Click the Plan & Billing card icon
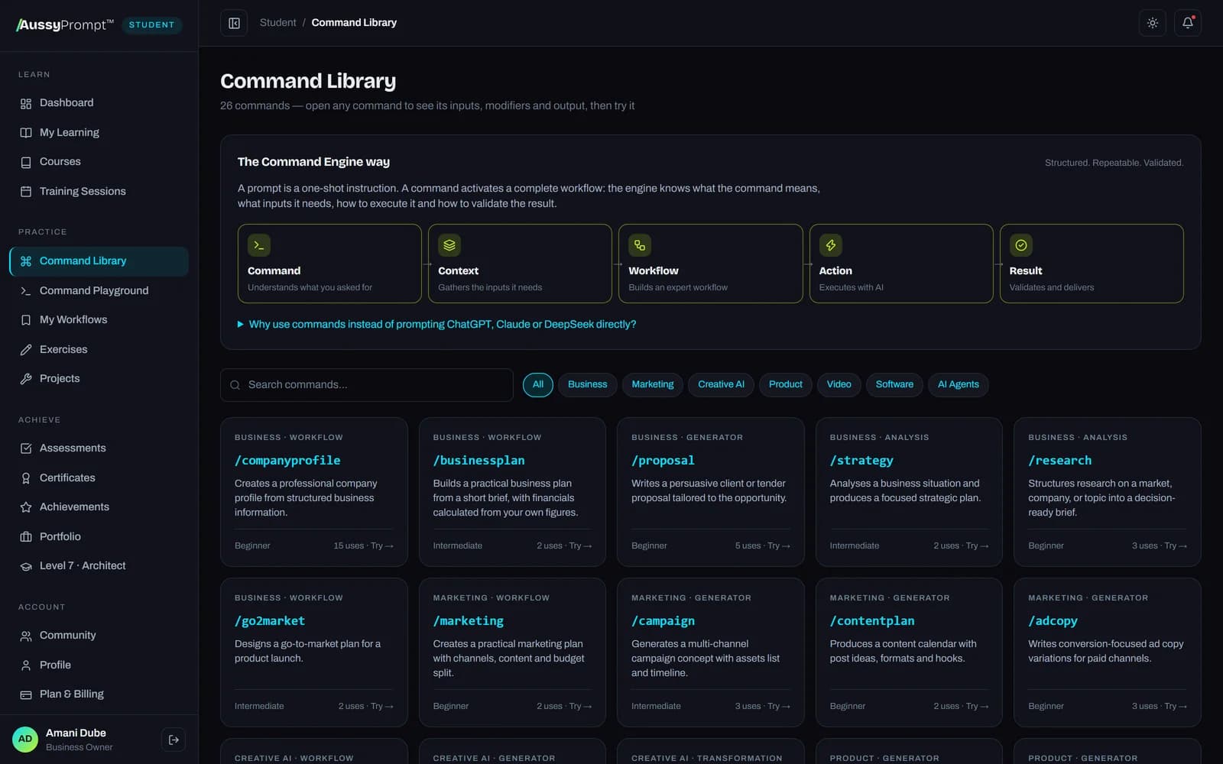 click(26, 694)
